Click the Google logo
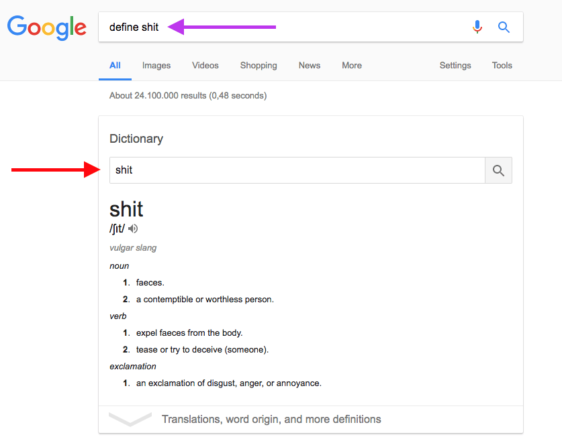The height and width of the screenshot is (437, 562). [46, 28]
